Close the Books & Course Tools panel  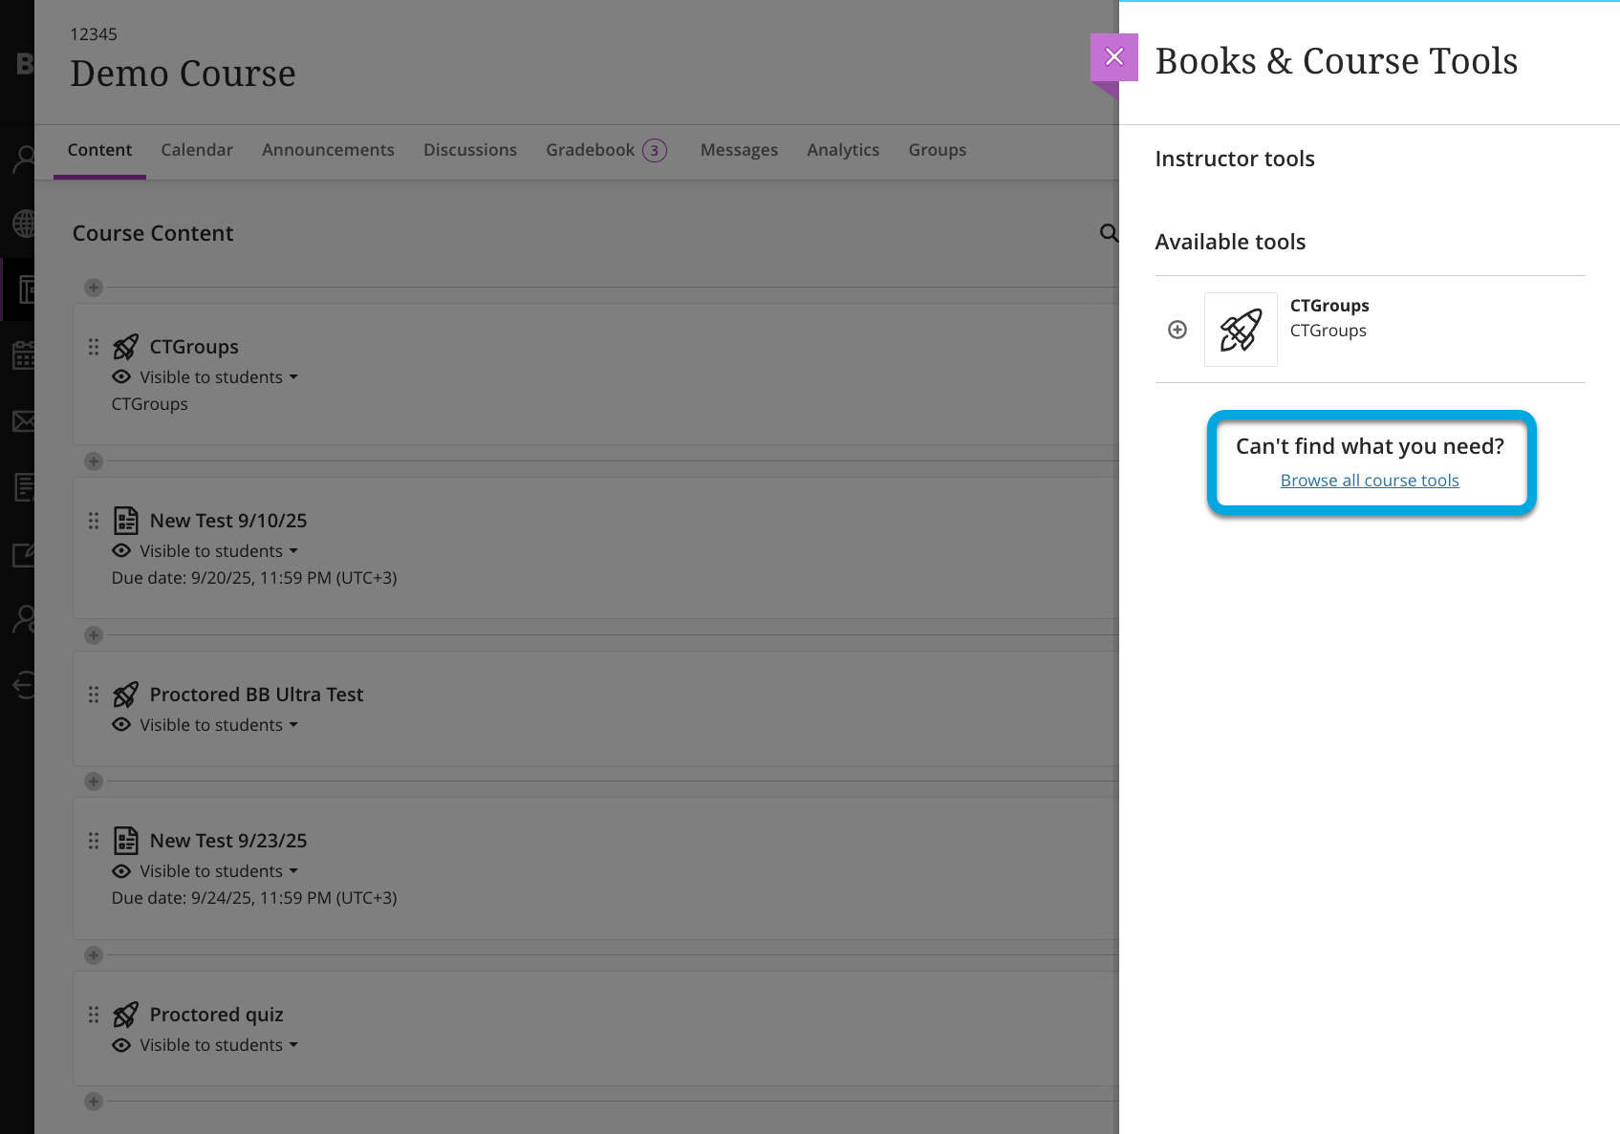1113,57
